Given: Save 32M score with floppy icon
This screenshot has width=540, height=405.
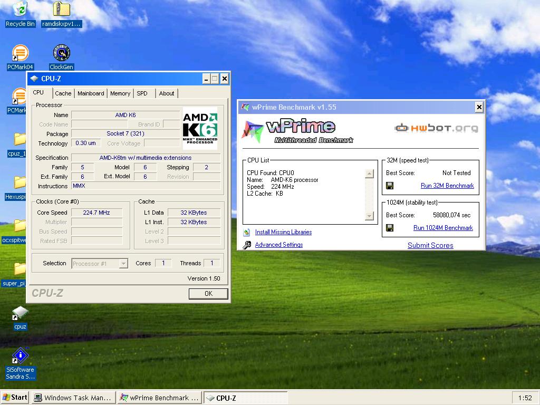Looking at the screenshot, I should (x=390, y=186).
